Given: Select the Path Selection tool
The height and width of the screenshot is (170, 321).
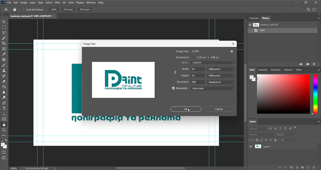Looking at the screenshot, I should [4, 114].
